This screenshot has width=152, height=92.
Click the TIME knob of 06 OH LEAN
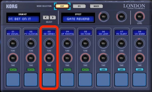click(x=103, y=58)
